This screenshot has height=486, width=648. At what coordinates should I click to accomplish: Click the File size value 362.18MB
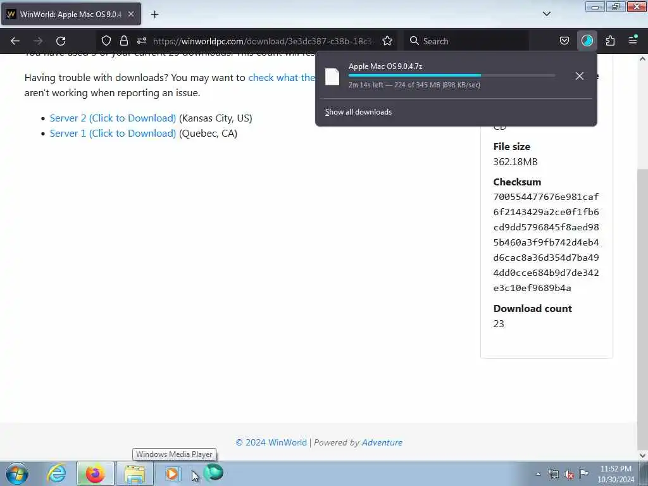515,162
